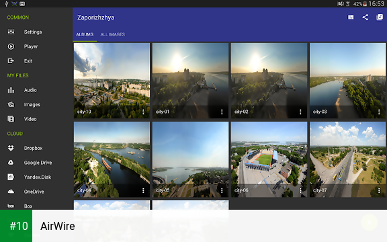Image resolution: width=387 pixels, height=242 pixels.
Task: Click the Box label in sidebar
Action: pos(28,206)
